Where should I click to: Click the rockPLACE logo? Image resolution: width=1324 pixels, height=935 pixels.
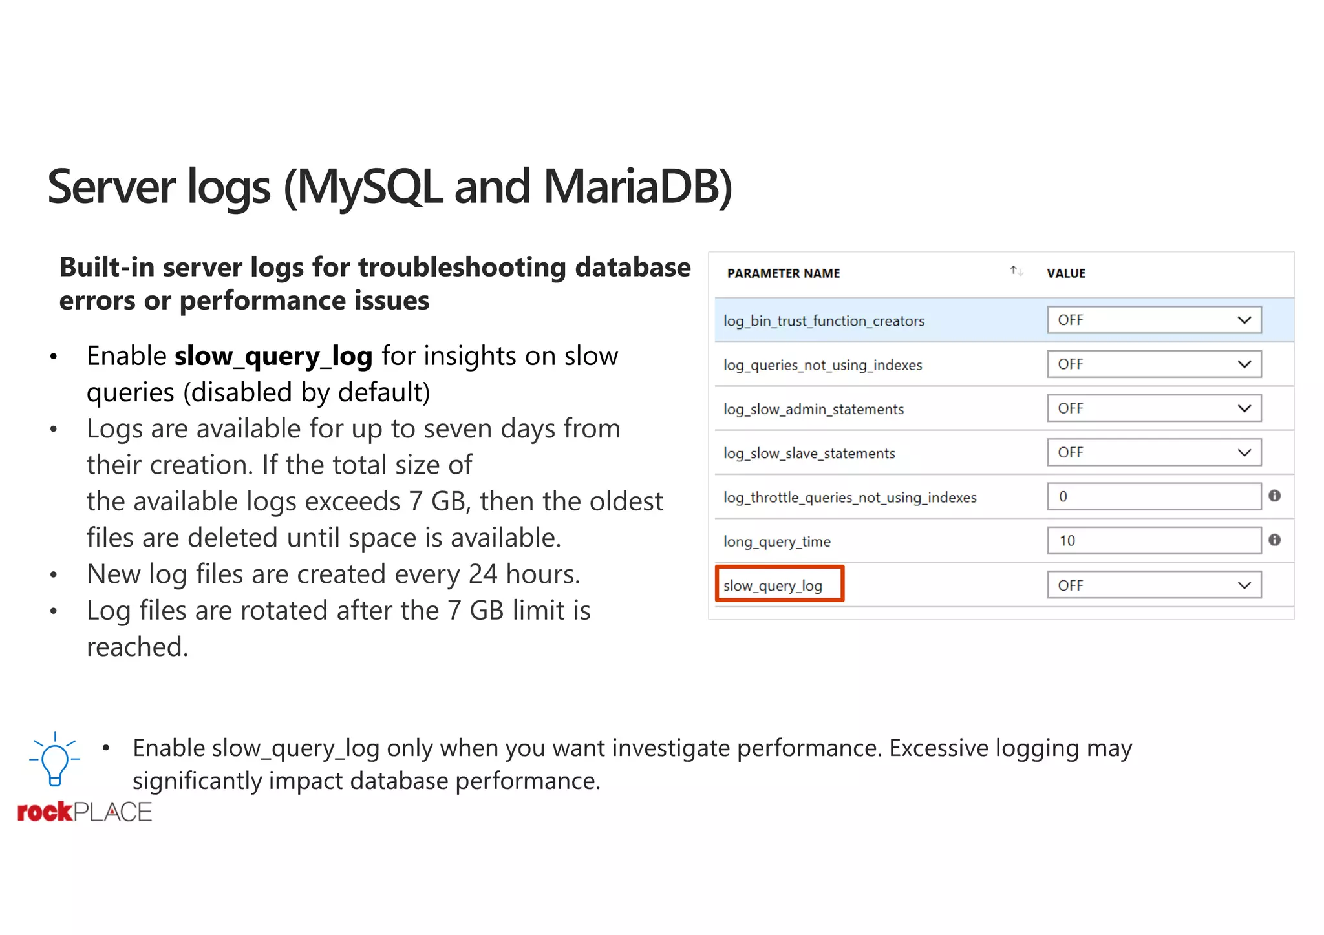pos(85,812)
